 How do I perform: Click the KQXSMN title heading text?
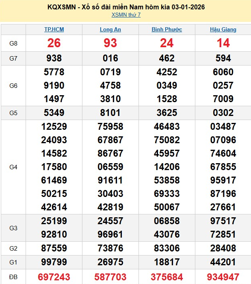[125, 7]
